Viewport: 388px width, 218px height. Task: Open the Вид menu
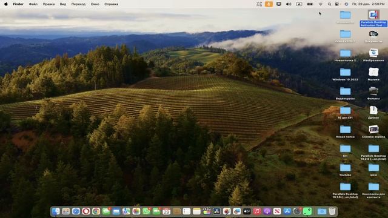(x=63, y=4)
